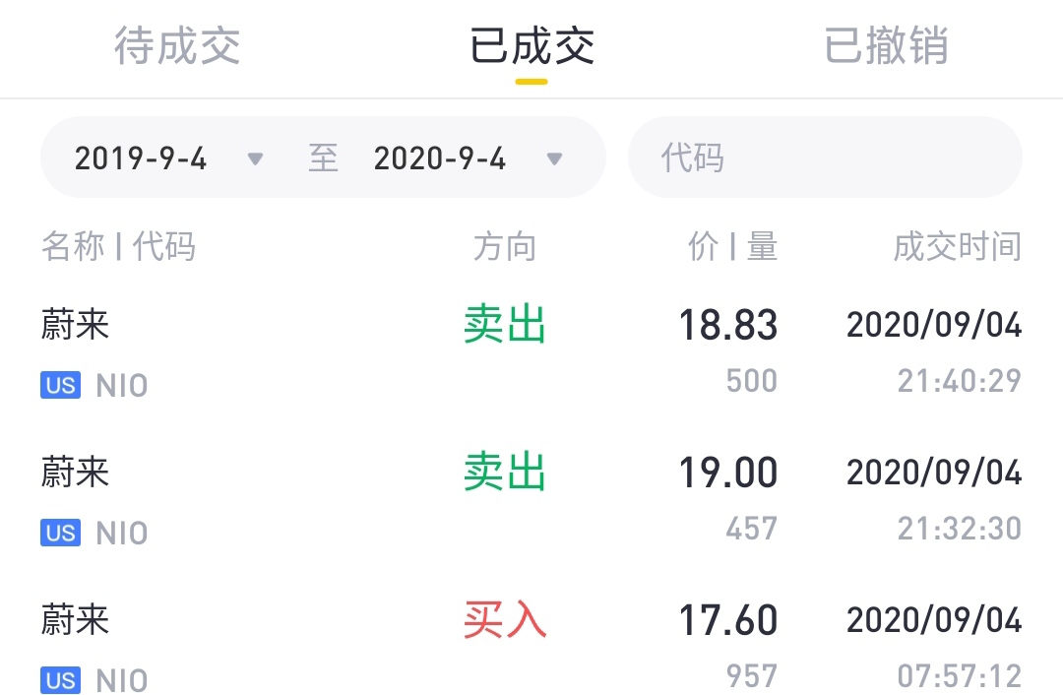
Task: Open the 2019-9-4 start date picker
Action: (141, 158)
